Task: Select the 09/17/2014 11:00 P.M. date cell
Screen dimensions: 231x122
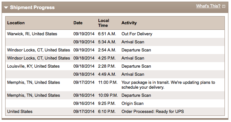Action: coord(84,83)
